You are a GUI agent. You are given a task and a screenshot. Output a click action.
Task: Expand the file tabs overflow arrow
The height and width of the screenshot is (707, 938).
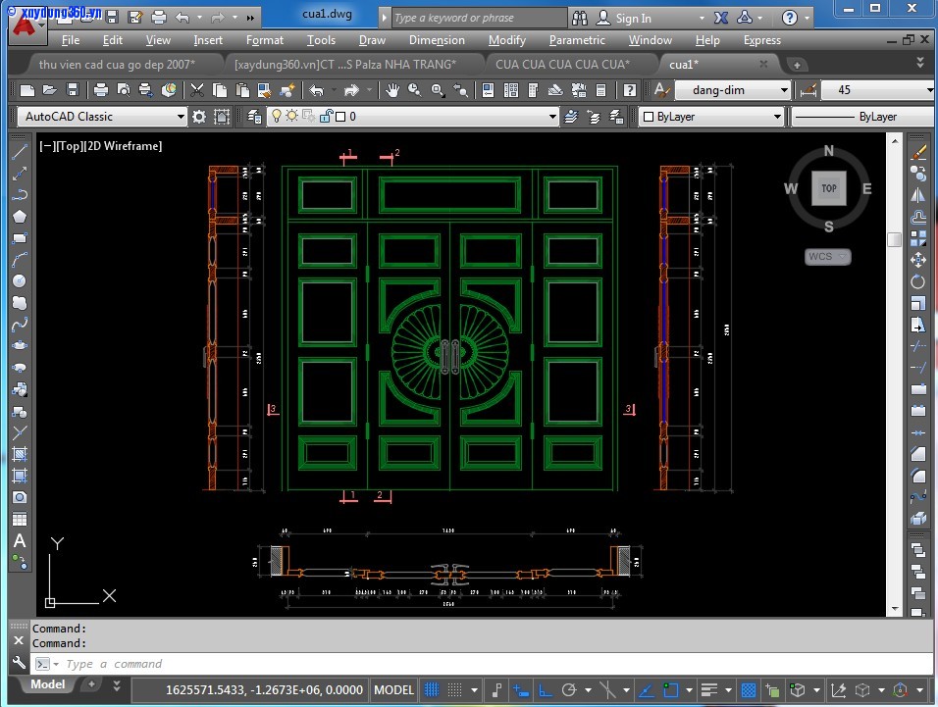[x=920, y=62]
